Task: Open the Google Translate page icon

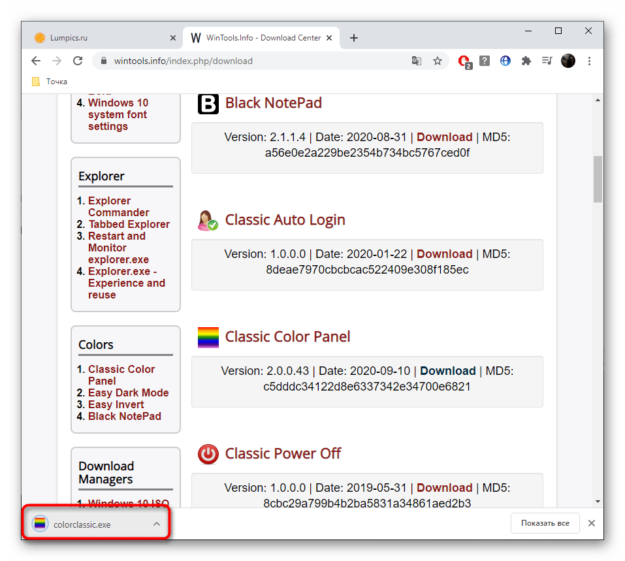Action: pos(416,61)
